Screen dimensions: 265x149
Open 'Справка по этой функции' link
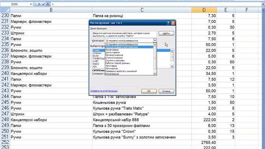pos(104,91)
